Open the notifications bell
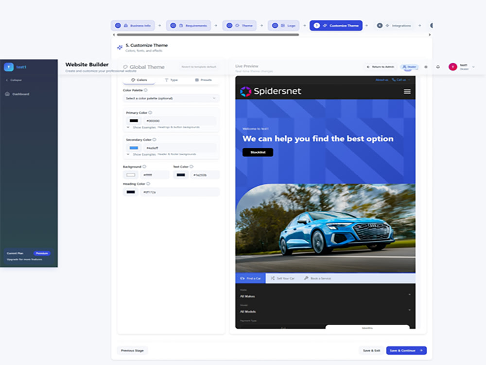486x365 pixels. click(x=438, y=67)
